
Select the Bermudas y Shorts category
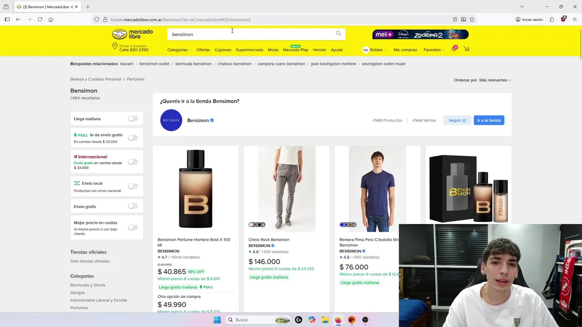(88, 285)
